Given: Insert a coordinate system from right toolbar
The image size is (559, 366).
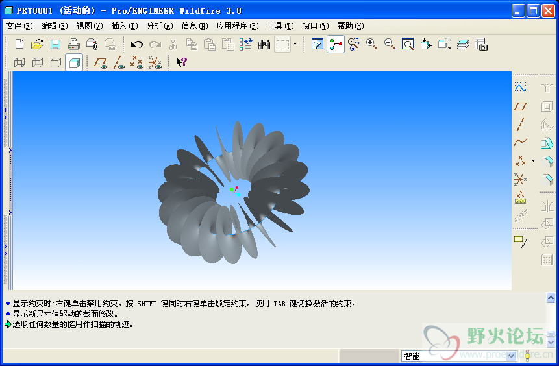Looking at the screenshot, I should [x=520, y=179].
